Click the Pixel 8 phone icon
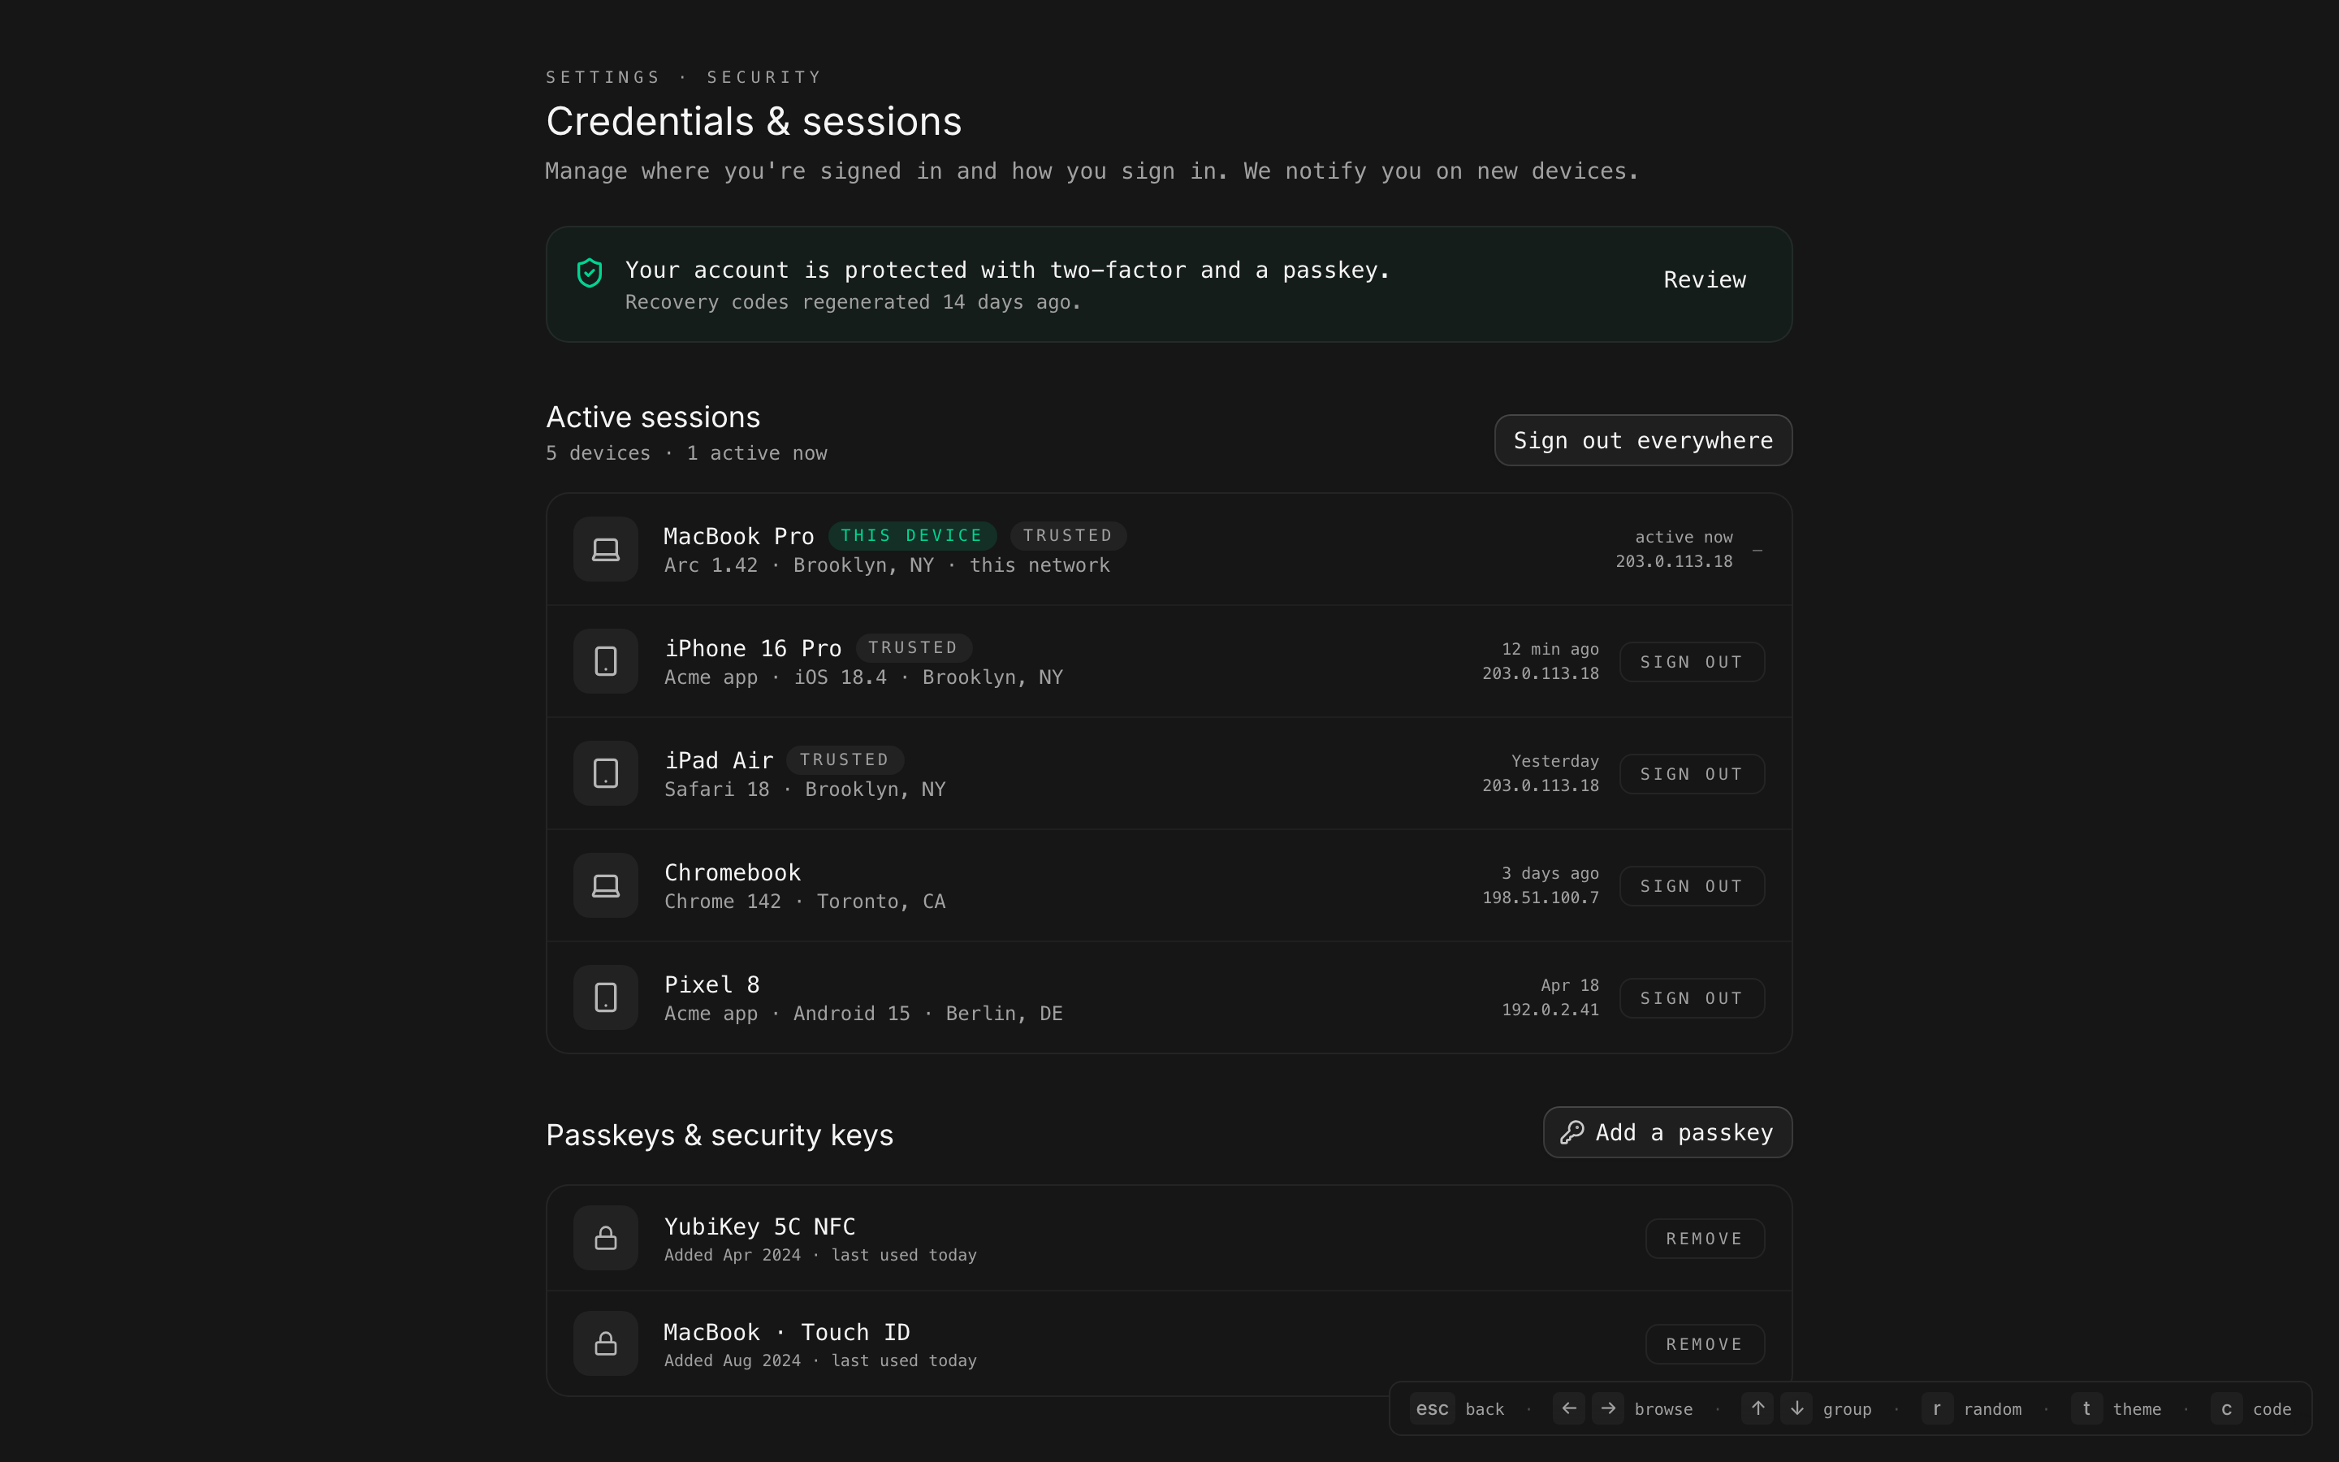The height and width of the screenshot is (1462, 2339). [605, 998]
